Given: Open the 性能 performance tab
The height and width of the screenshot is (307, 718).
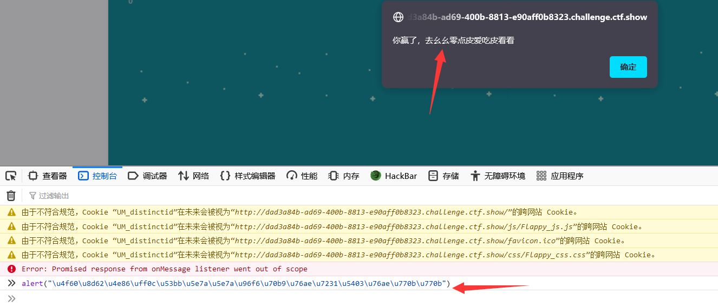Looking at the screenshot, I should pyautogui.click(x=302, y=176).
